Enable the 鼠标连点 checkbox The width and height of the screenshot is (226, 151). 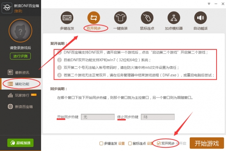(x=130, y=143)
